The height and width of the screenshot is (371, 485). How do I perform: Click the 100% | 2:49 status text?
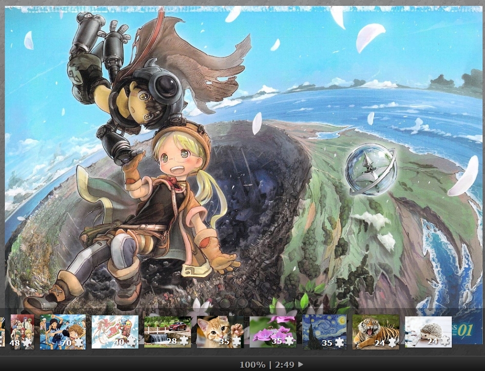click(268, 365)
